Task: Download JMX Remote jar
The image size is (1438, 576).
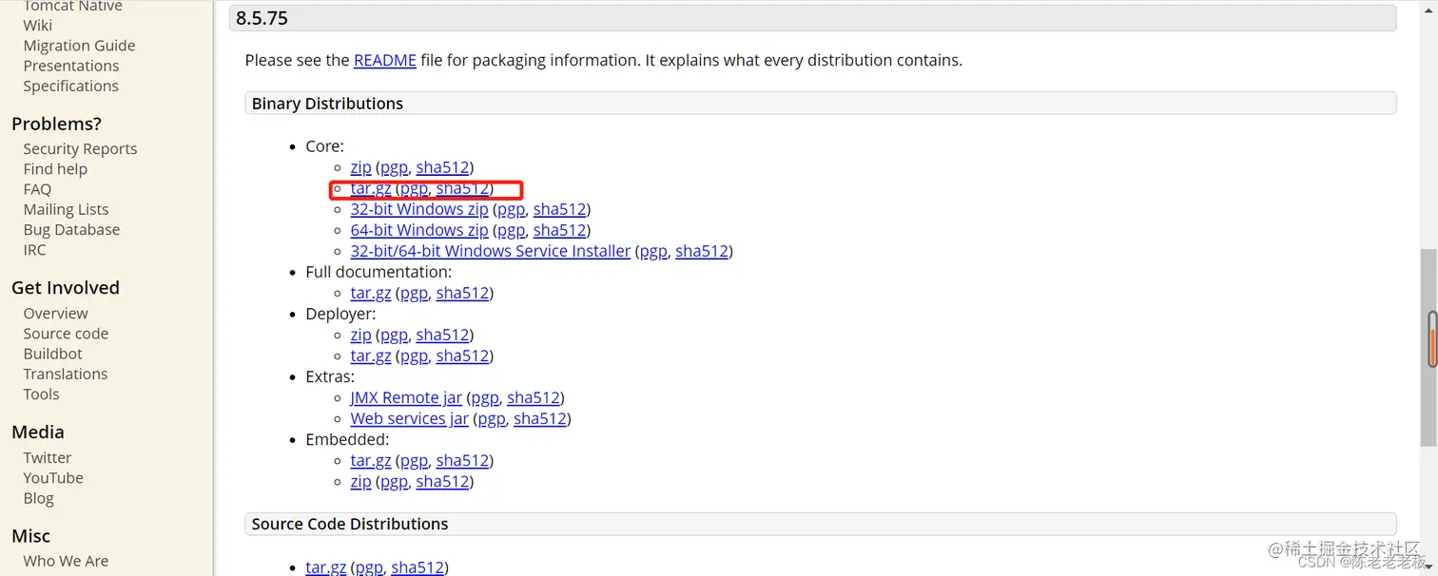Action: tap(406, 397)
